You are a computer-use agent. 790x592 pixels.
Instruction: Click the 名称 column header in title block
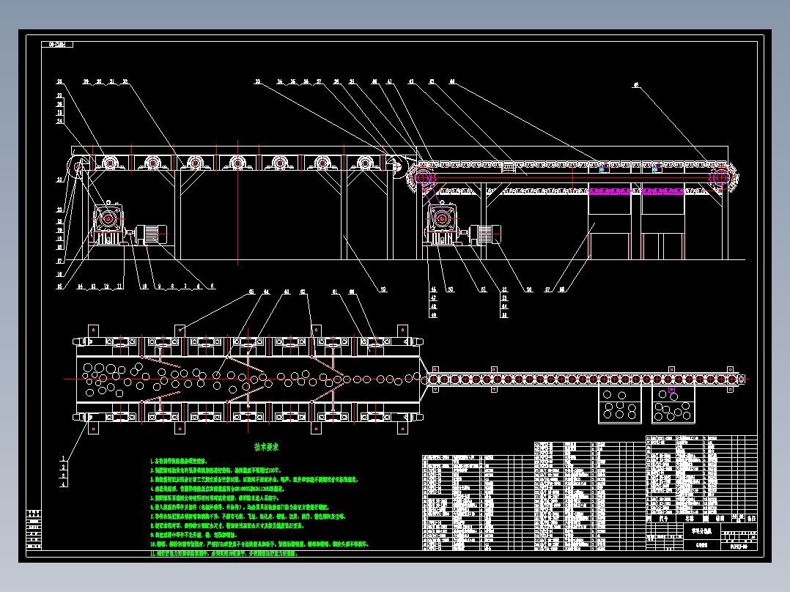(689, 519)
